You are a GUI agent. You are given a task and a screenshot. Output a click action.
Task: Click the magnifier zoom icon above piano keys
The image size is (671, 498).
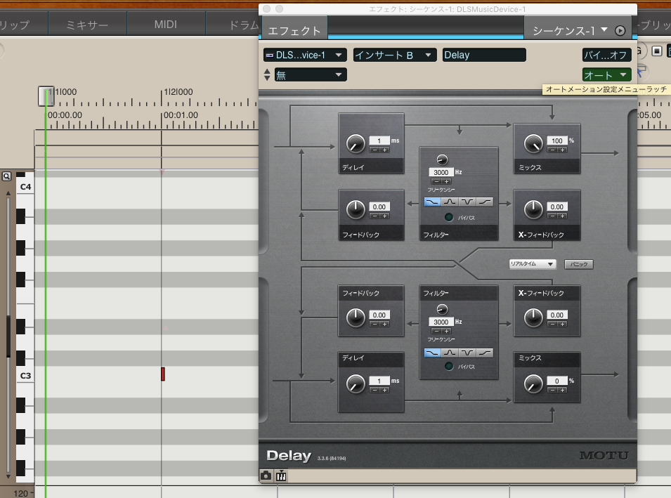[x=6, y=176]
